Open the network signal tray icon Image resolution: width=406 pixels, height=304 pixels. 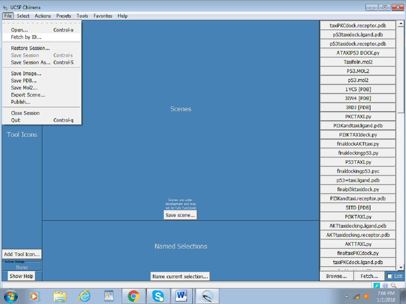pos(356,297)
